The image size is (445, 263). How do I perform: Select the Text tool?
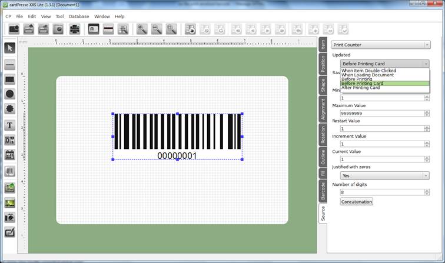(x=9, y=125)
